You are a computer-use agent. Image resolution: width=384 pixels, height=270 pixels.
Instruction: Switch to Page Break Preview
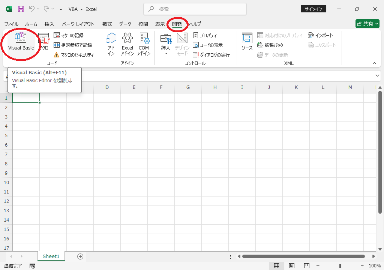(x=306, y=266)
